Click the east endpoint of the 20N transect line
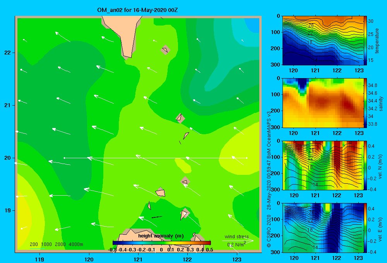This screenshot has height=263, width=387. 247,158
